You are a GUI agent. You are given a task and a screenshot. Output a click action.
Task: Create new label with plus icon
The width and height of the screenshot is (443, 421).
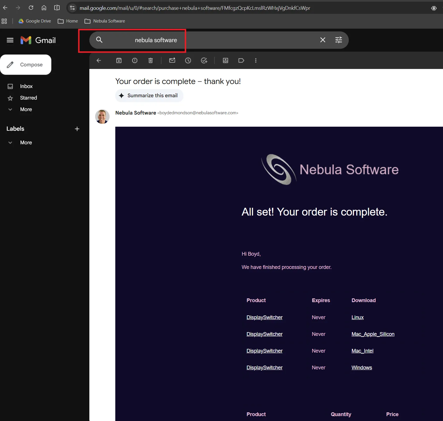tap(77, 129)
